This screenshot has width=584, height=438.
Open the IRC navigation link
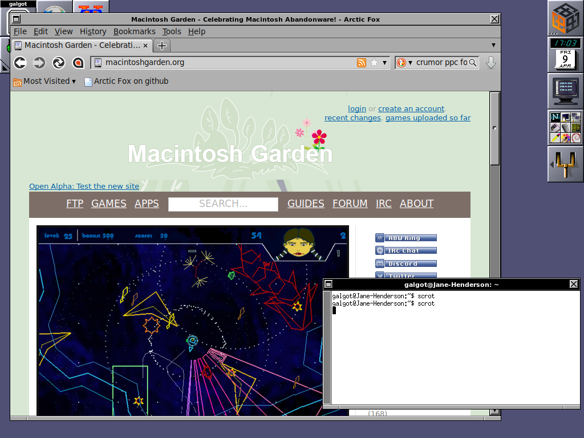pos(384,204)
